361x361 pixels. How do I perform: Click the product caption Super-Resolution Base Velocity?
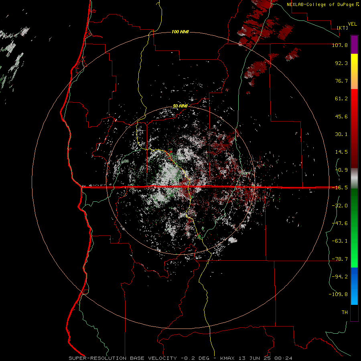point(123,358)
